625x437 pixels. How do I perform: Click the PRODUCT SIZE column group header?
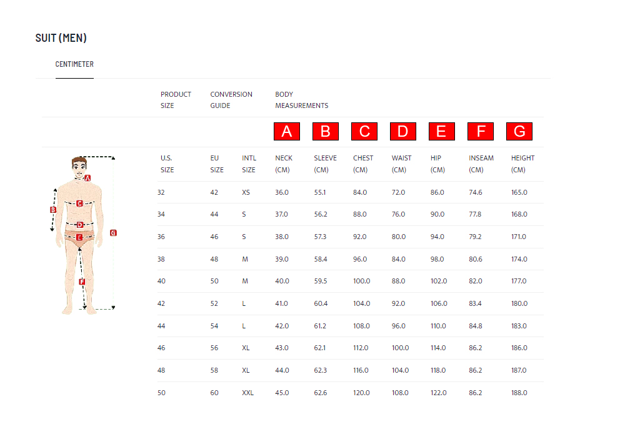point(176,100)
